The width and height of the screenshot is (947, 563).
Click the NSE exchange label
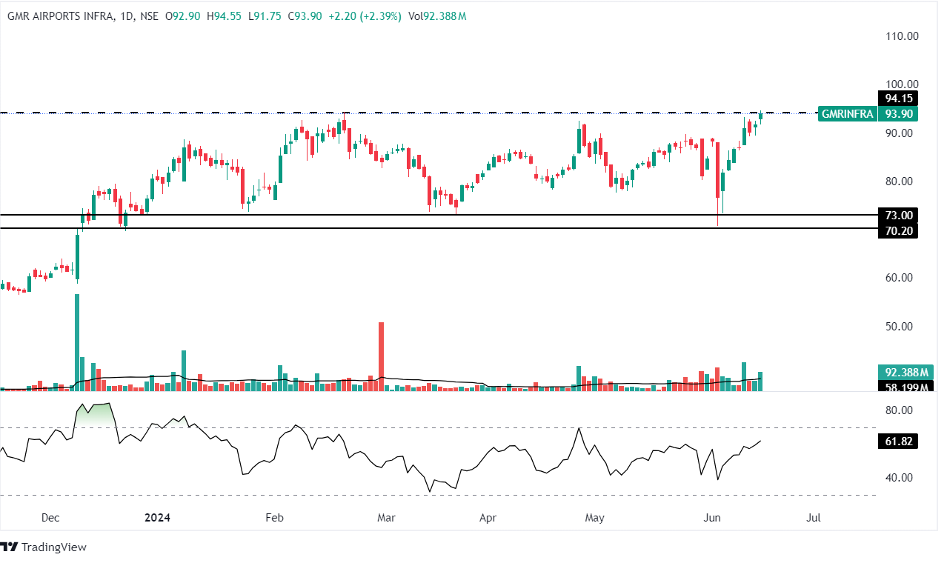click(148, 16)
